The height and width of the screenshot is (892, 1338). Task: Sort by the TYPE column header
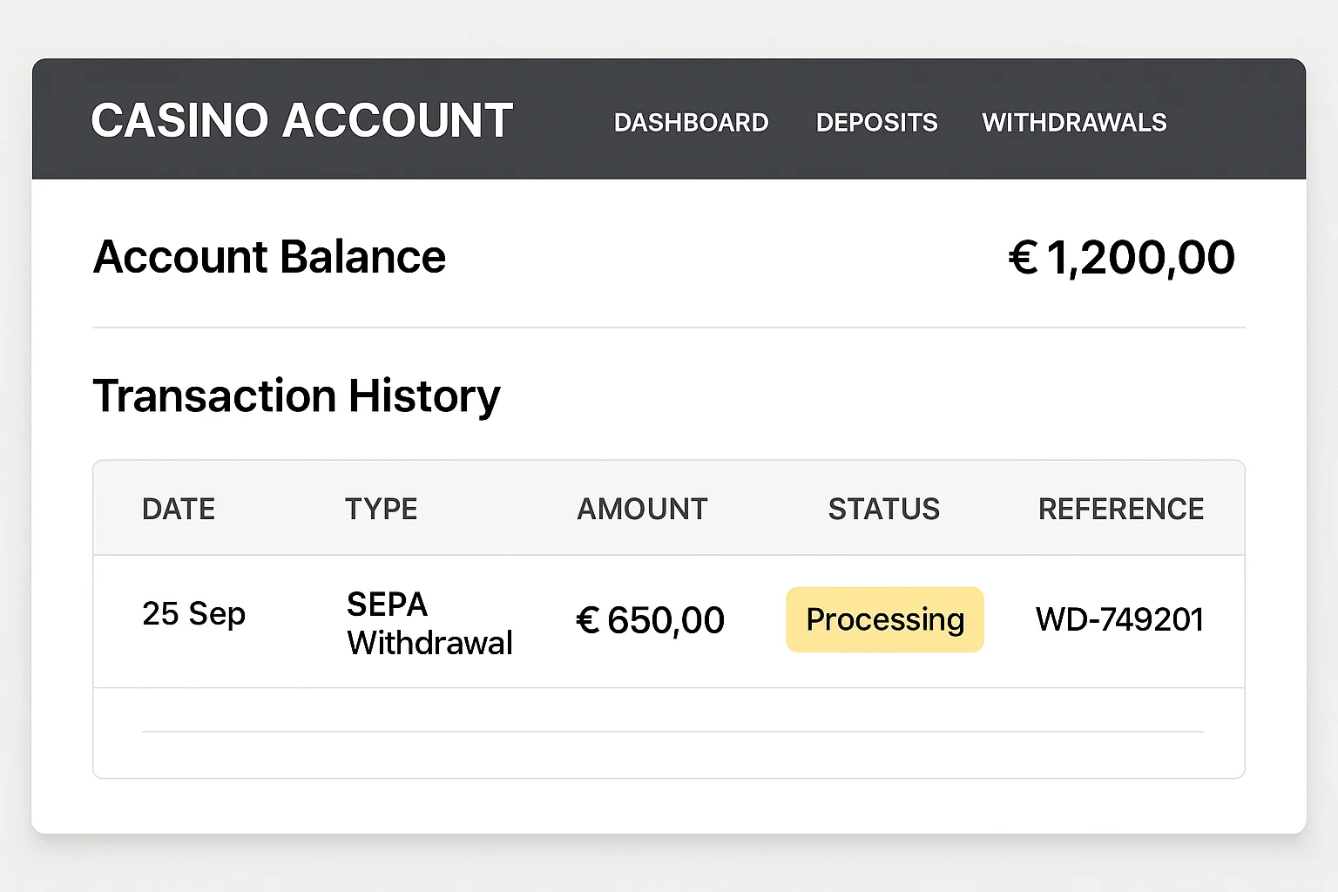pyautogui.click(x=381, y=509)
